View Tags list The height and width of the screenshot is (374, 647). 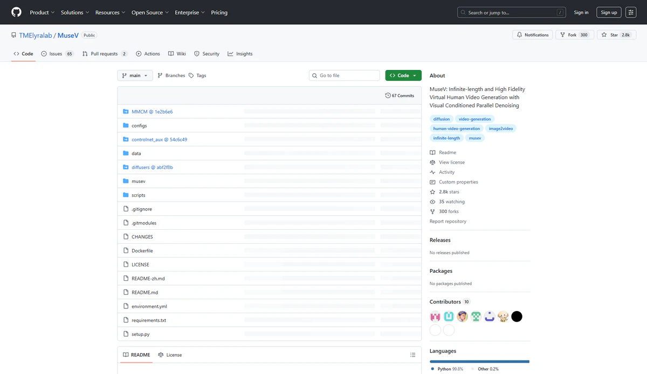tap(197, 75)
